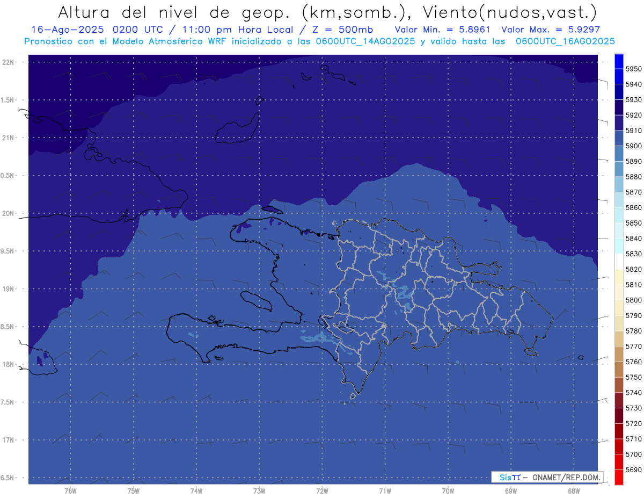Click the 'Valor Min. = 5.8961' text
This screenshot has height=498, width=644.
442,30
